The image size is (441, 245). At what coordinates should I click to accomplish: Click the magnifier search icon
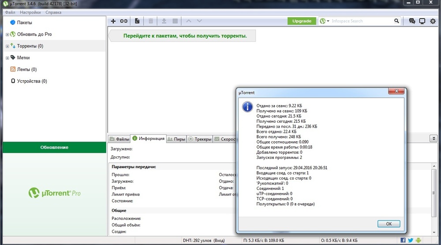click(x=396, y=21)
